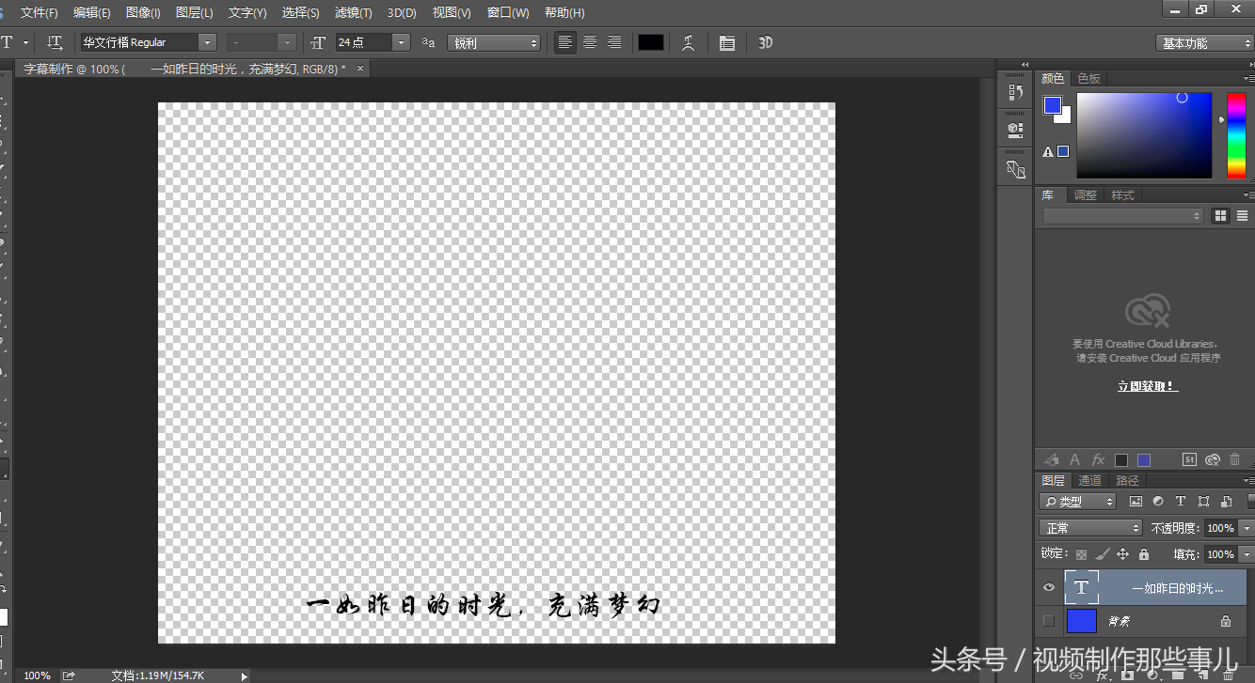Switch library to grid view
This screenshot has width=1255, height=683.
pos(1220,215)
